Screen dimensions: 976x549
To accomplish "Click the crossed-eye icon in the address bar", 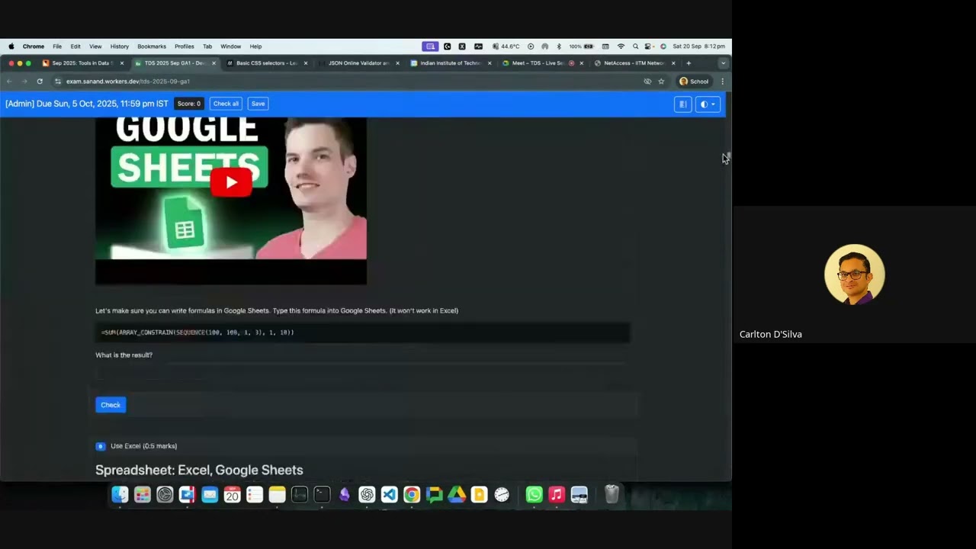I will click(x=647, y=82).
